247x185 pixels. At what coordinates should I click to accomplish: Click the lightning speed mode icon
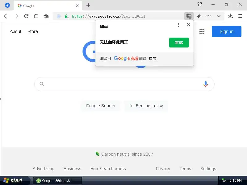[x=199, y=16]
